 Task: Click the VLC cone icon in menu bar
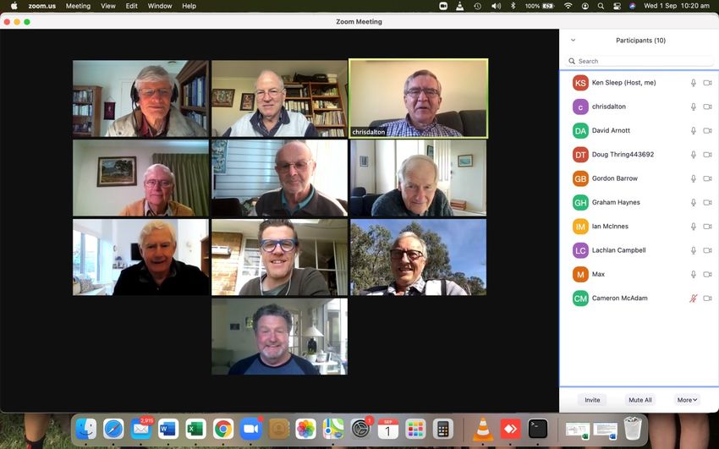pyautogui.click(x=460, y=6)
